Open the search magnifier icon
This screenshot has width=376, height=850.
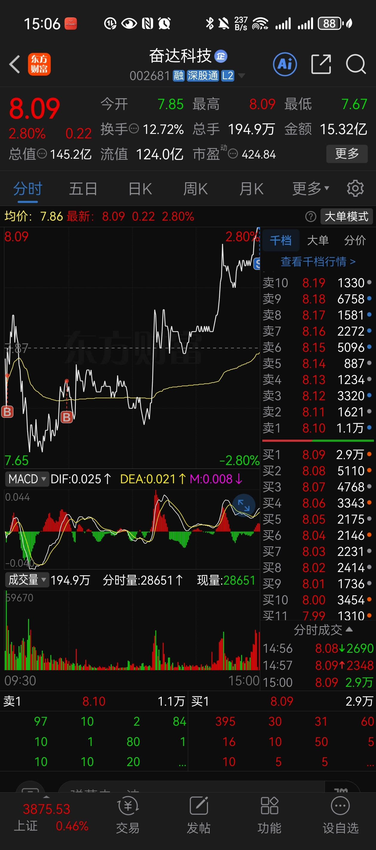[x=356, y=64]
